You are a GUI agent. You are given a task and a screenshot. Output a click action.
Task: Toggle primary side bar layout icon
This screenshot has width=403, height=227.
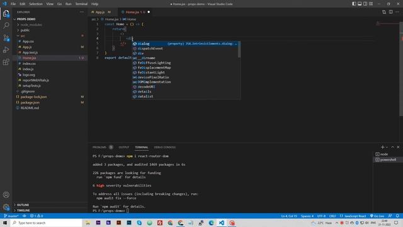point(354,4)
